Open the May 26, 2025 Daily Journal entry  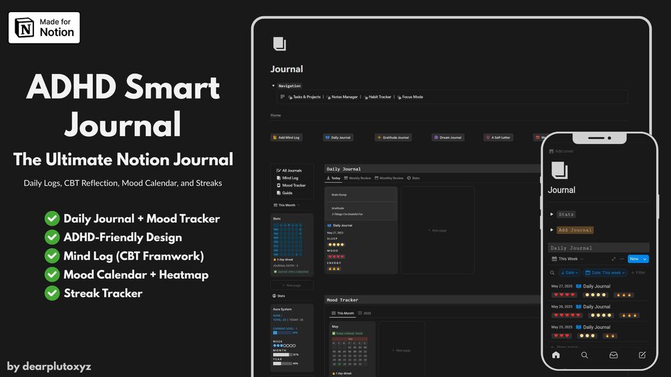click(599, 311)
